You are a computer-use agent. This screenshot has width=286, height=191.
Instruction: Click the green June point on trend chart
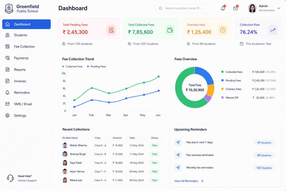159,77
